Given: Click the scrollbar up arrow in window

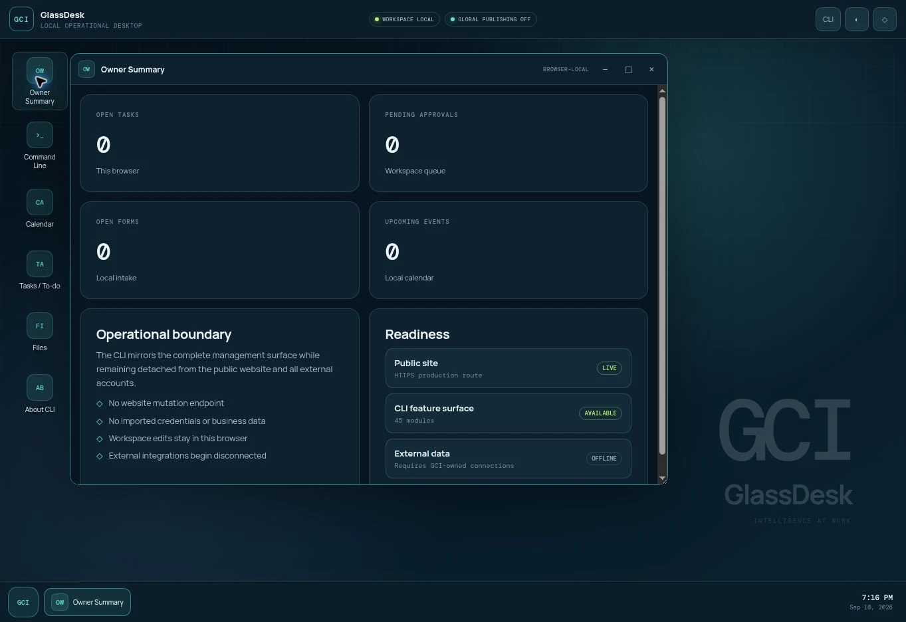Looking at the screenshot, I should click(x=662, y=90).
